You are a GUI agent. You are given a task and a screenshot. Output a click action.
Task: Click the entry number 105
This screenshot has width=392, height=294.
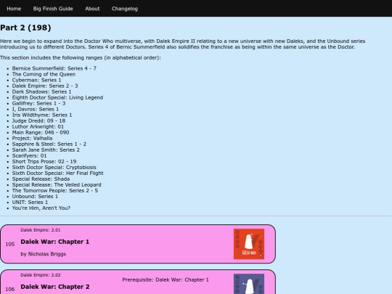(x=10, y=244)
